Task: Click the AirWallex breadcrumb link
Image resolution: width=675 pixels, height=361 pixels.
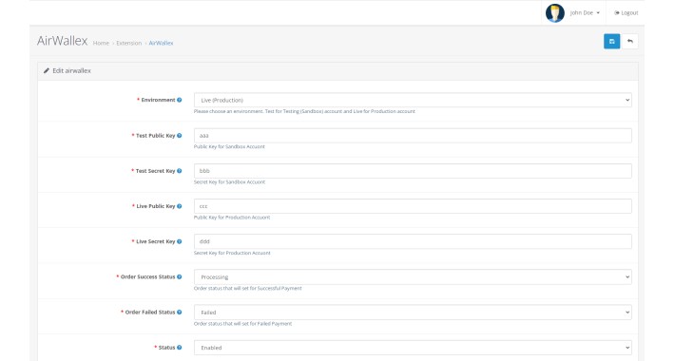Action: [161, 43]
